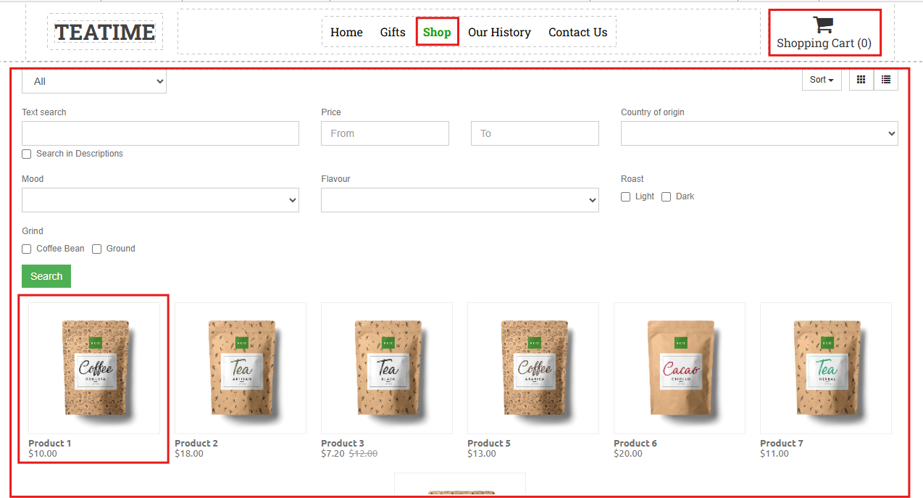Expand the Mood dropdown
This screenshot has width=923, height=498.
click(160, 200)
